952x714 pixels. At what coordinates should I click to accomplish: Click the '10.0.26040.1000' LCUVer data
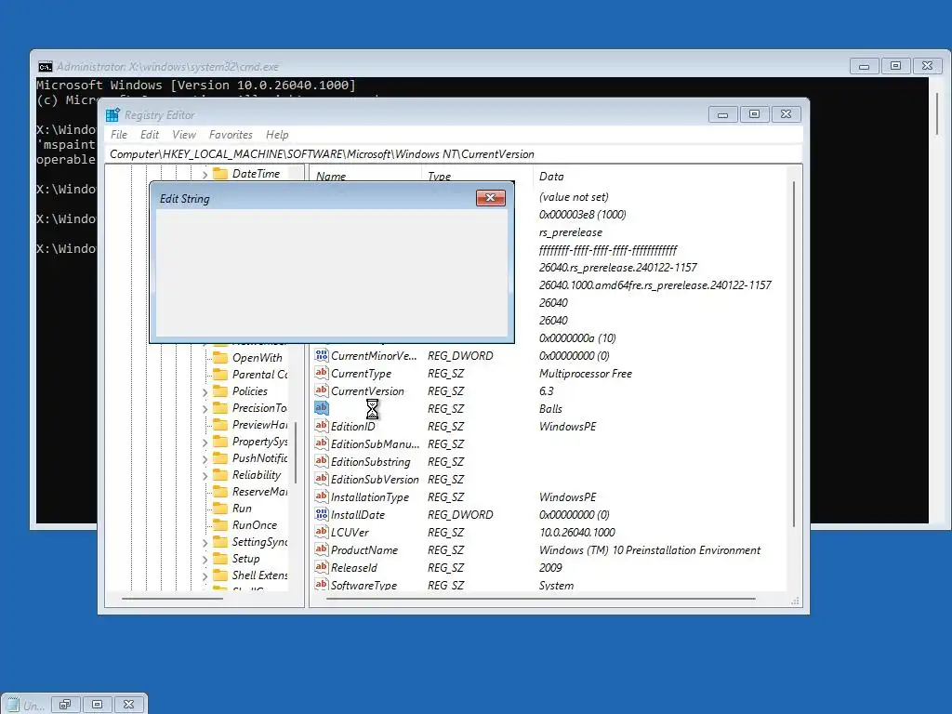click(576, 533)
